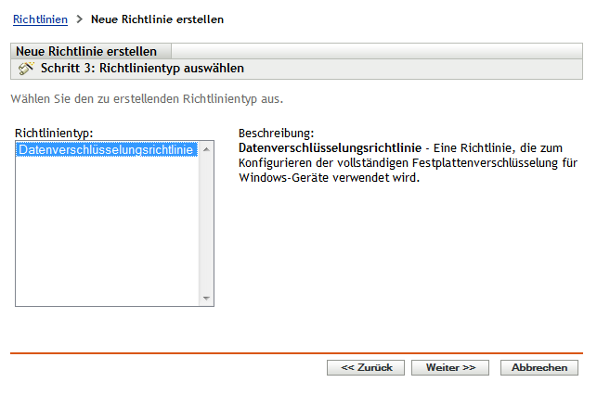
Task: Click the Beschreibung label
Action: point(276,133)
